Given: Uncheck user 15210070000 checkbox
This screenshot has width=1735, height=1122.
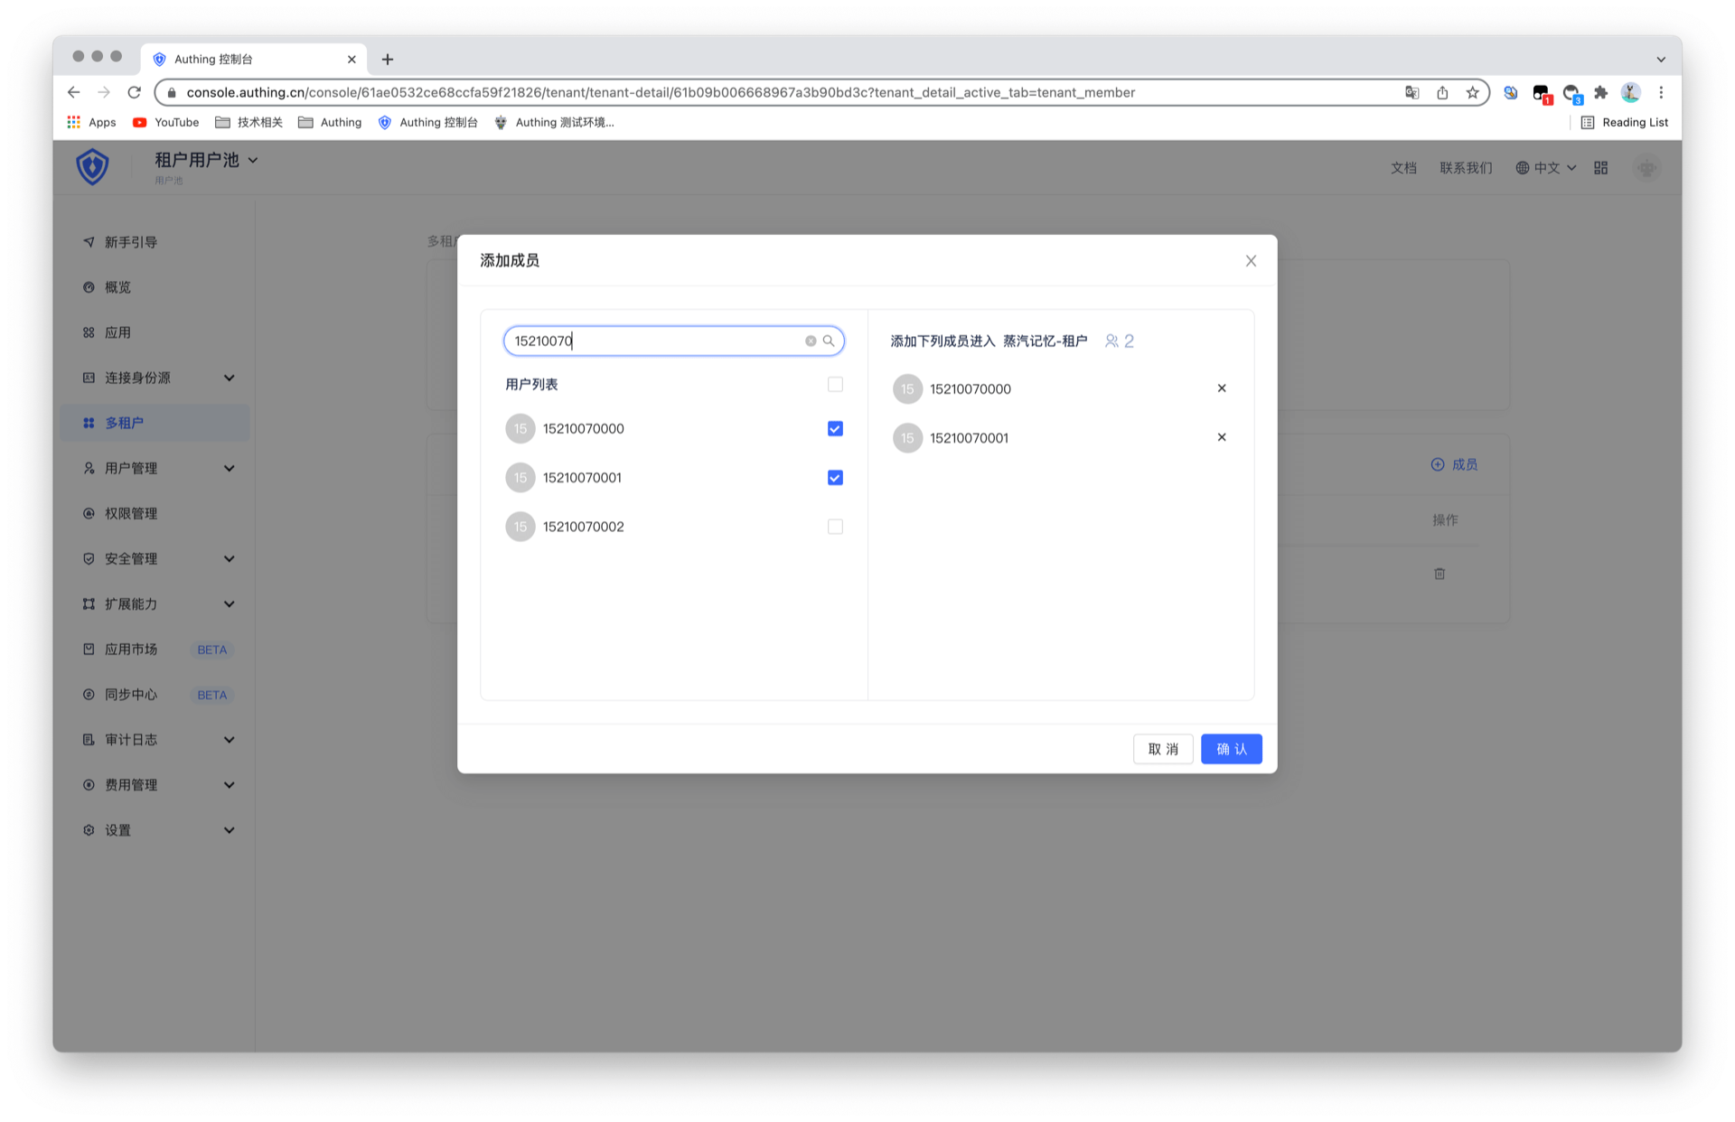Looking at the screenshot, I should click(x=835, y=429).
